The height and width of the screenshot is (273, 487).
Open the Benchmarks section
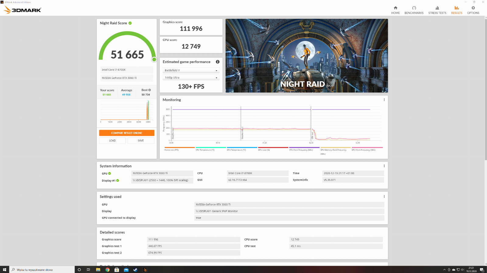tap(414, 10)
